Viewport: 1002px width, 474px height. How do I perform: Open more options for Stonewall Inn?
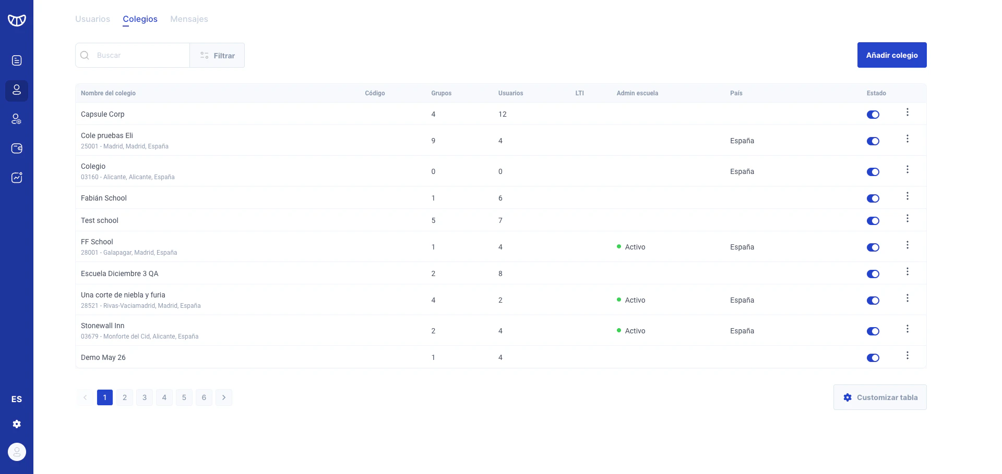click(x=908, y=329)
